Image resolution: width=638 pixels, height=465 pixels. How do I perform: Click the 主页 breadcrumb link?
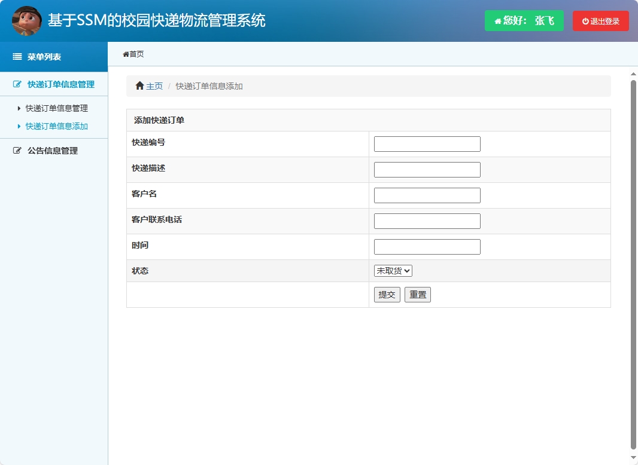click(x=153, y=85)
